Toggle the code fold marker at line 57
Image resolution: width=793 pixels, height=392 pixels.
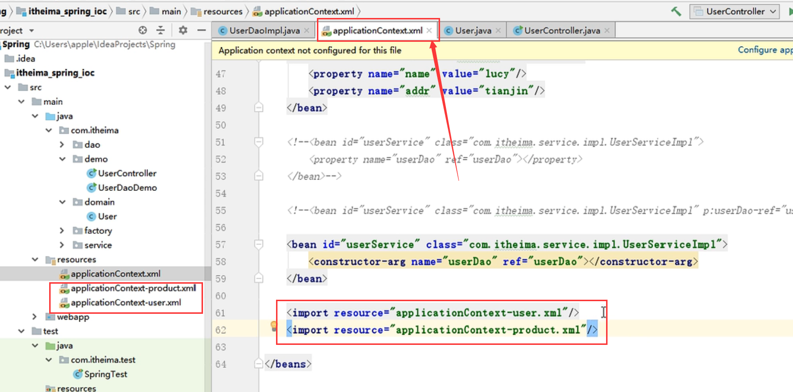tap(259, 244)
